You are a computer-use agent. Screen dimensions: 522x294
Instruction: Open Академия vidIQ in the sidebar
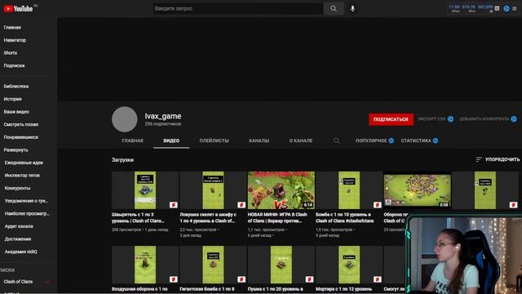click(20, 252)
